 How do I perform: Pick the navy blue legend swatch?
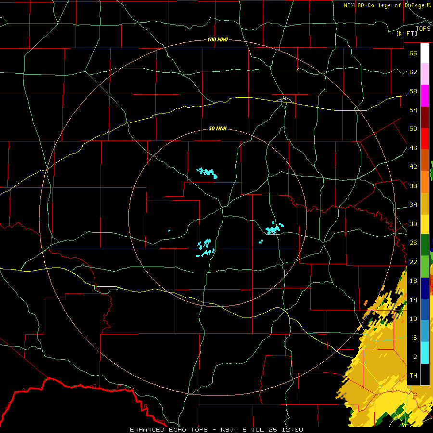click(x=425, y=288)
